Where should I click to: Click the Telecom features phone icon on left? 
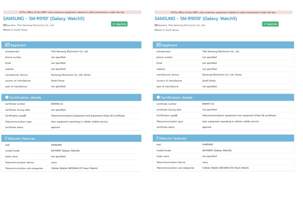6,138
